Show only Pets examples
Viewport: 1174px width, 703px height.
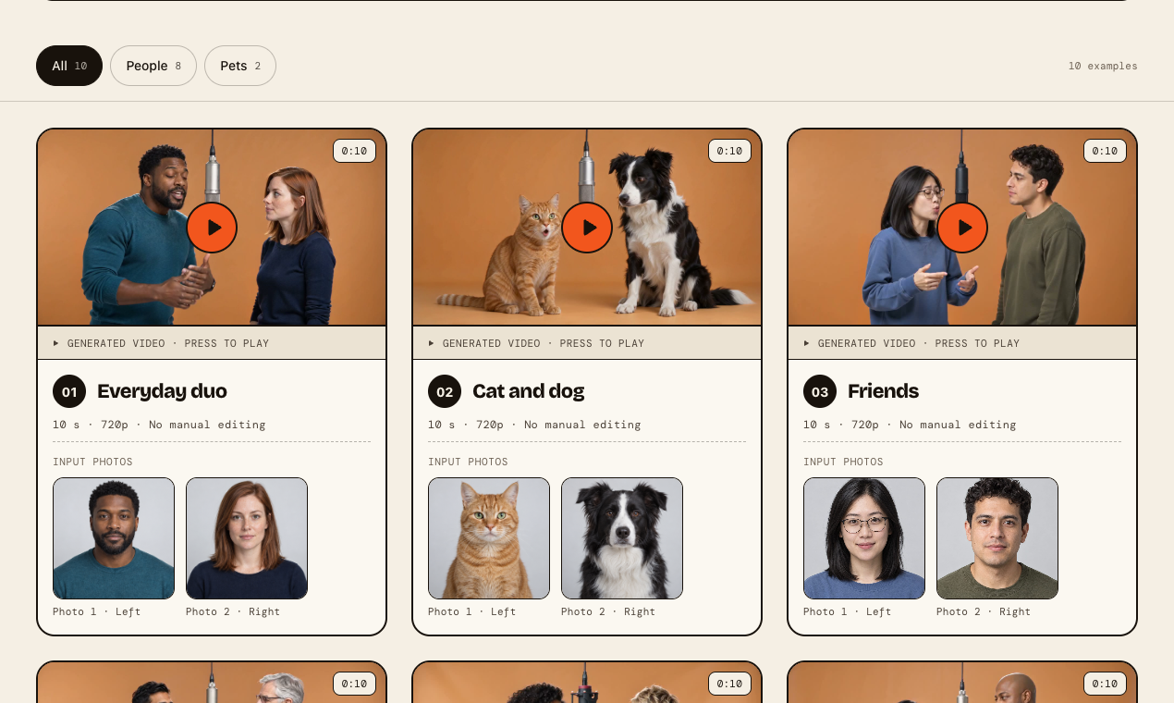(240, 66)
